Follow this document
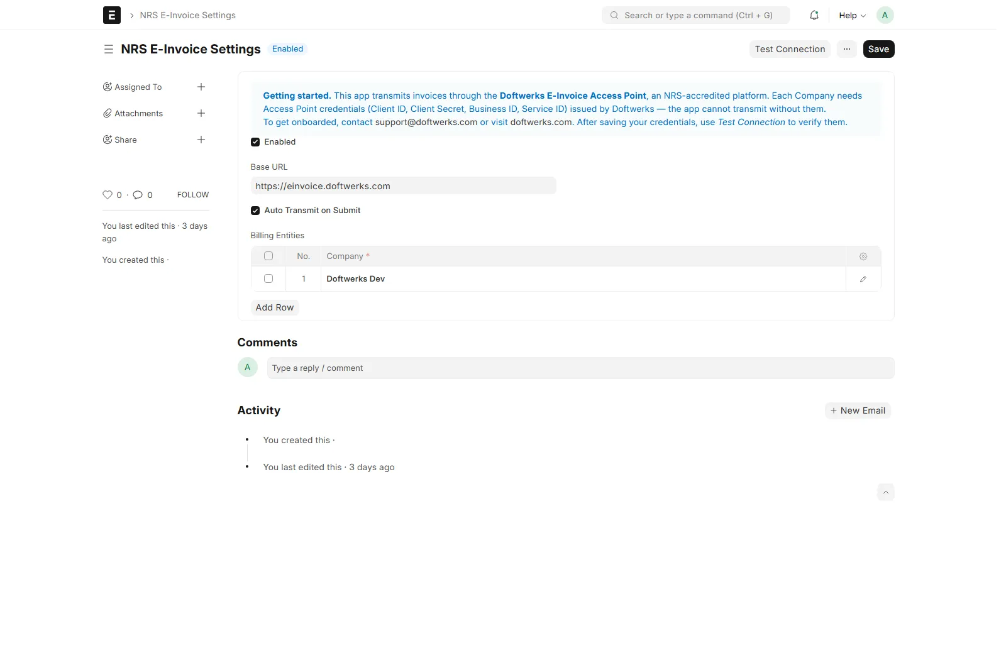The image size is (1006, 660). pyautogui.click(x=193, y=195)
